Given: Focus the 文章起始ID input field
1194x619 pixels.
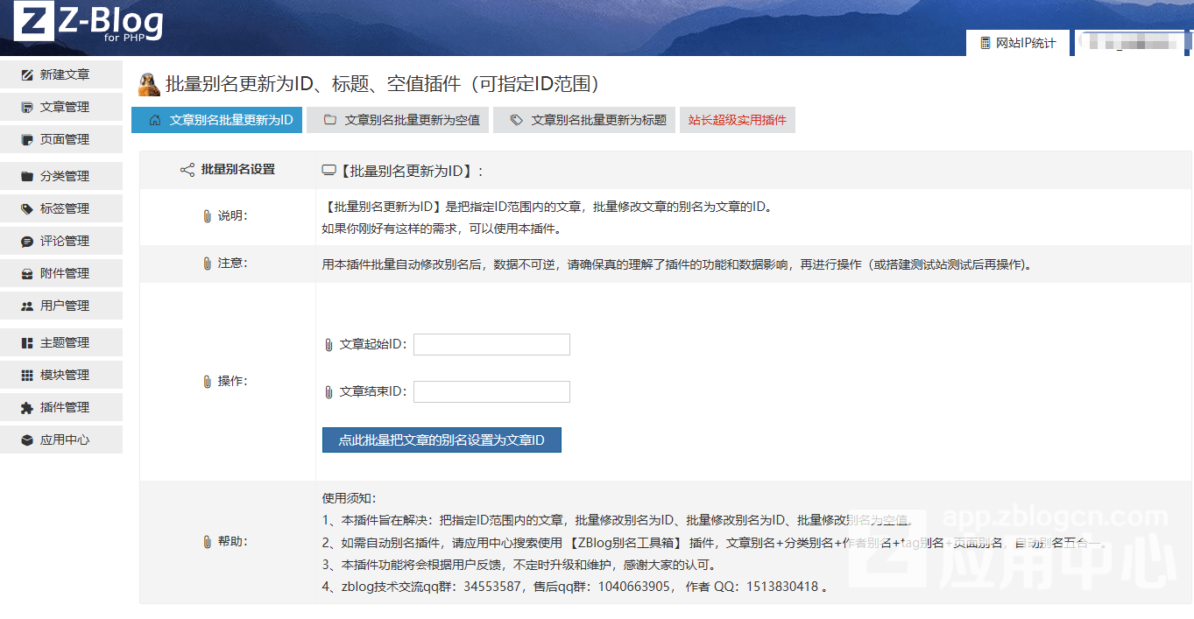Looking at the screenshot, I should (491, 345).
